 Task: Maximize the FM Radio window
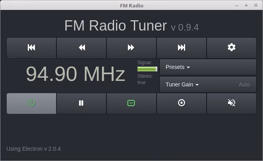point(246,6)
